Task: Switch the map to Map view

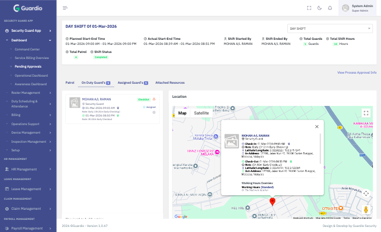Action: tap(182, 113)
